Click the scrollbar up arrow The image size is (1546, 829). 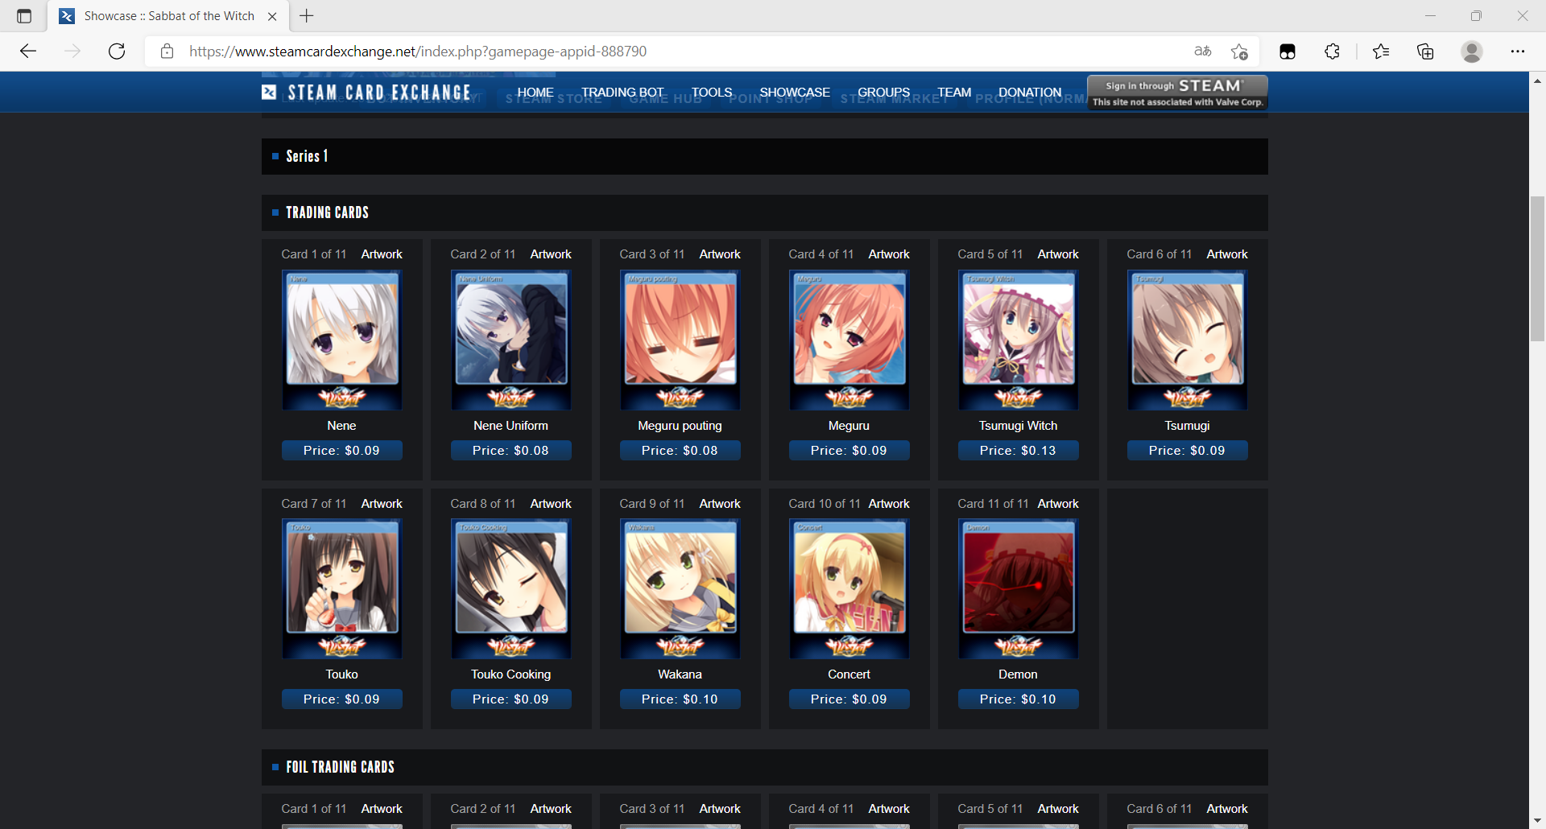coord(1537,80)
